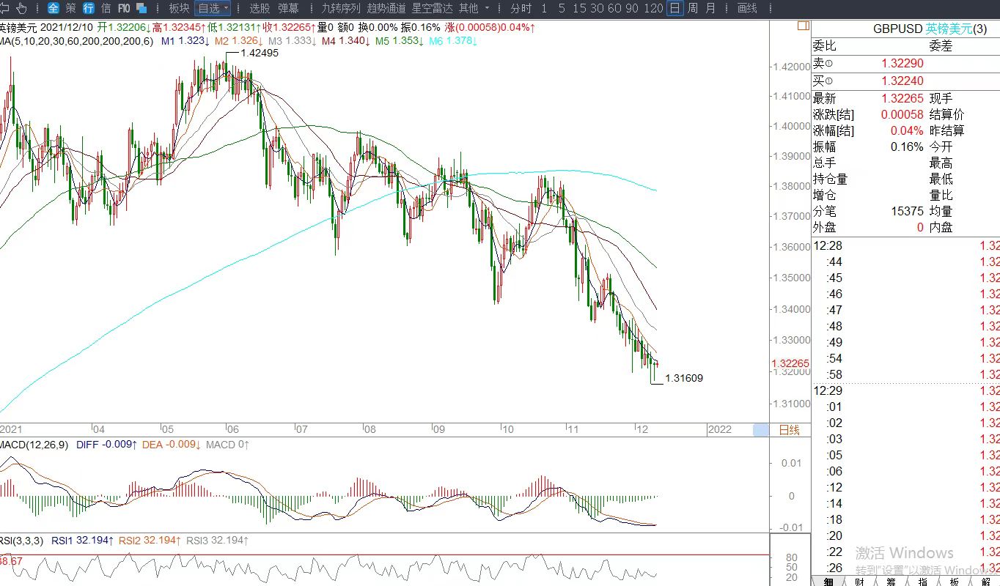Viewport: 1000px width, 586px height.
Task: Open the 财 finance tab at the bottom right
Action: coord(859,582)
